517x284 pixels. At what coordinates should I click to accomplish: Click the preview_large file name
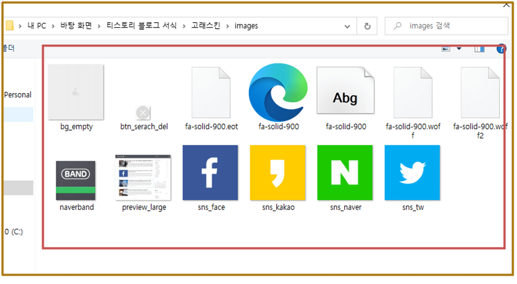[x=144, y=208]
